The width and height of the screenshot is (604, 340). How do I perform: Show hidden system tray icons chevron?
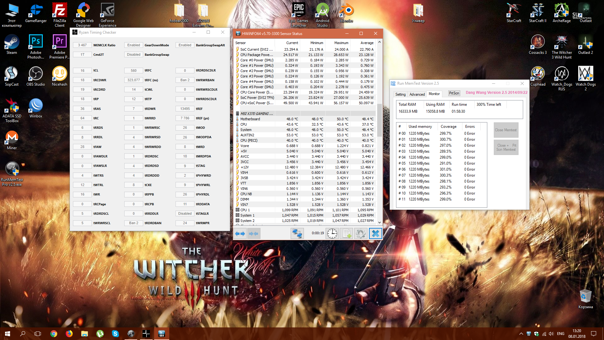coord(521,334)
